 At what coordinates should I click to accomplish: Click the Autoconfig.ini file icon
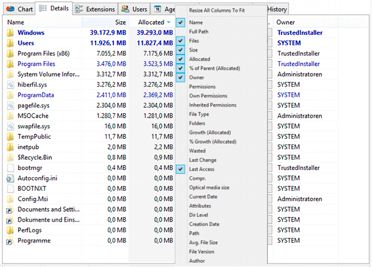(x=10, y=178)
